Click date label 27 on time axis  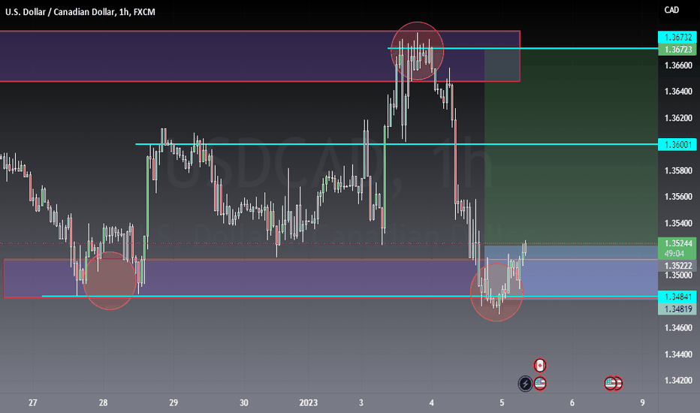(32, 402)
